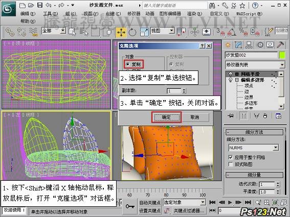The height and width of the screenshot is (217, 290).
Task: Activate the Select and Move tool
Action: [x=121, y=32]
